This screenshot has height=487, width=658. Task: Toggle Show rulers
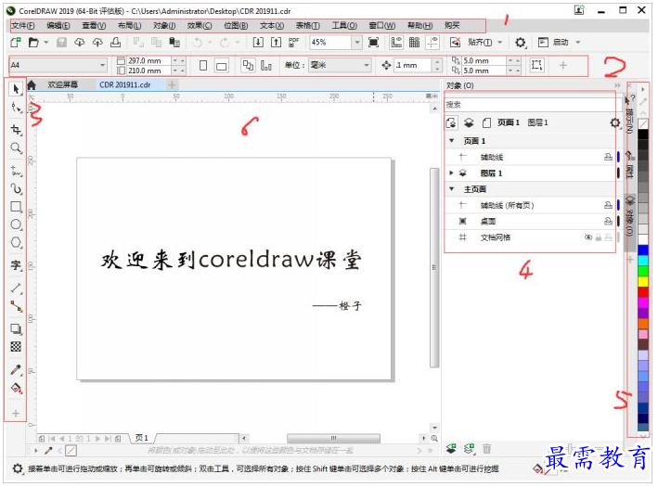(x=396, y=42)
